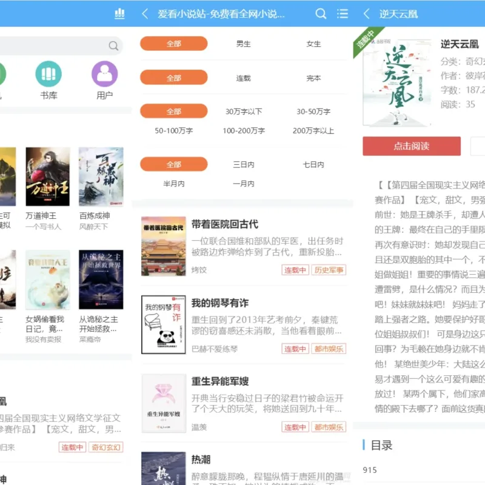Click the 逆天云凰 book title heading
Viewport: 485px width, 485px height.
460,44
